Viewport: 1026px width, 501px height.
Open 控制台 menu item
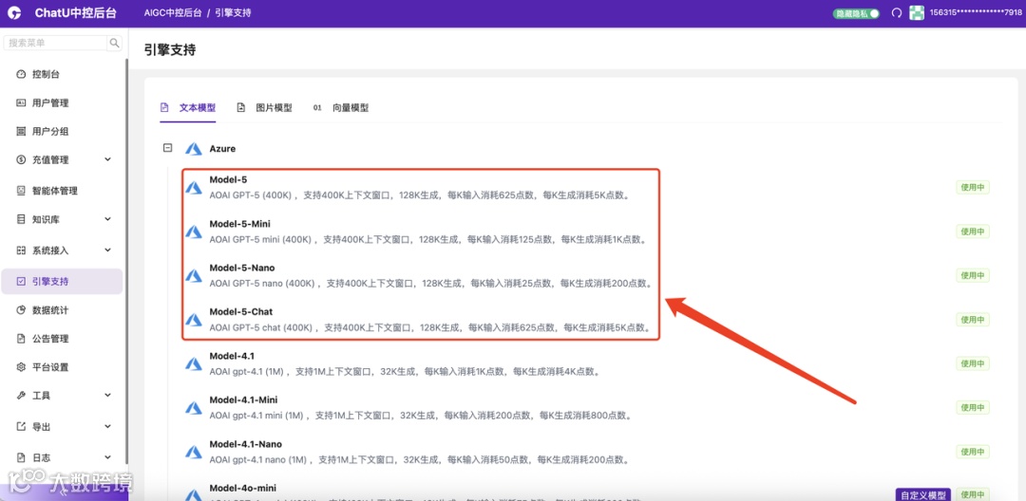tap(62, 74)
